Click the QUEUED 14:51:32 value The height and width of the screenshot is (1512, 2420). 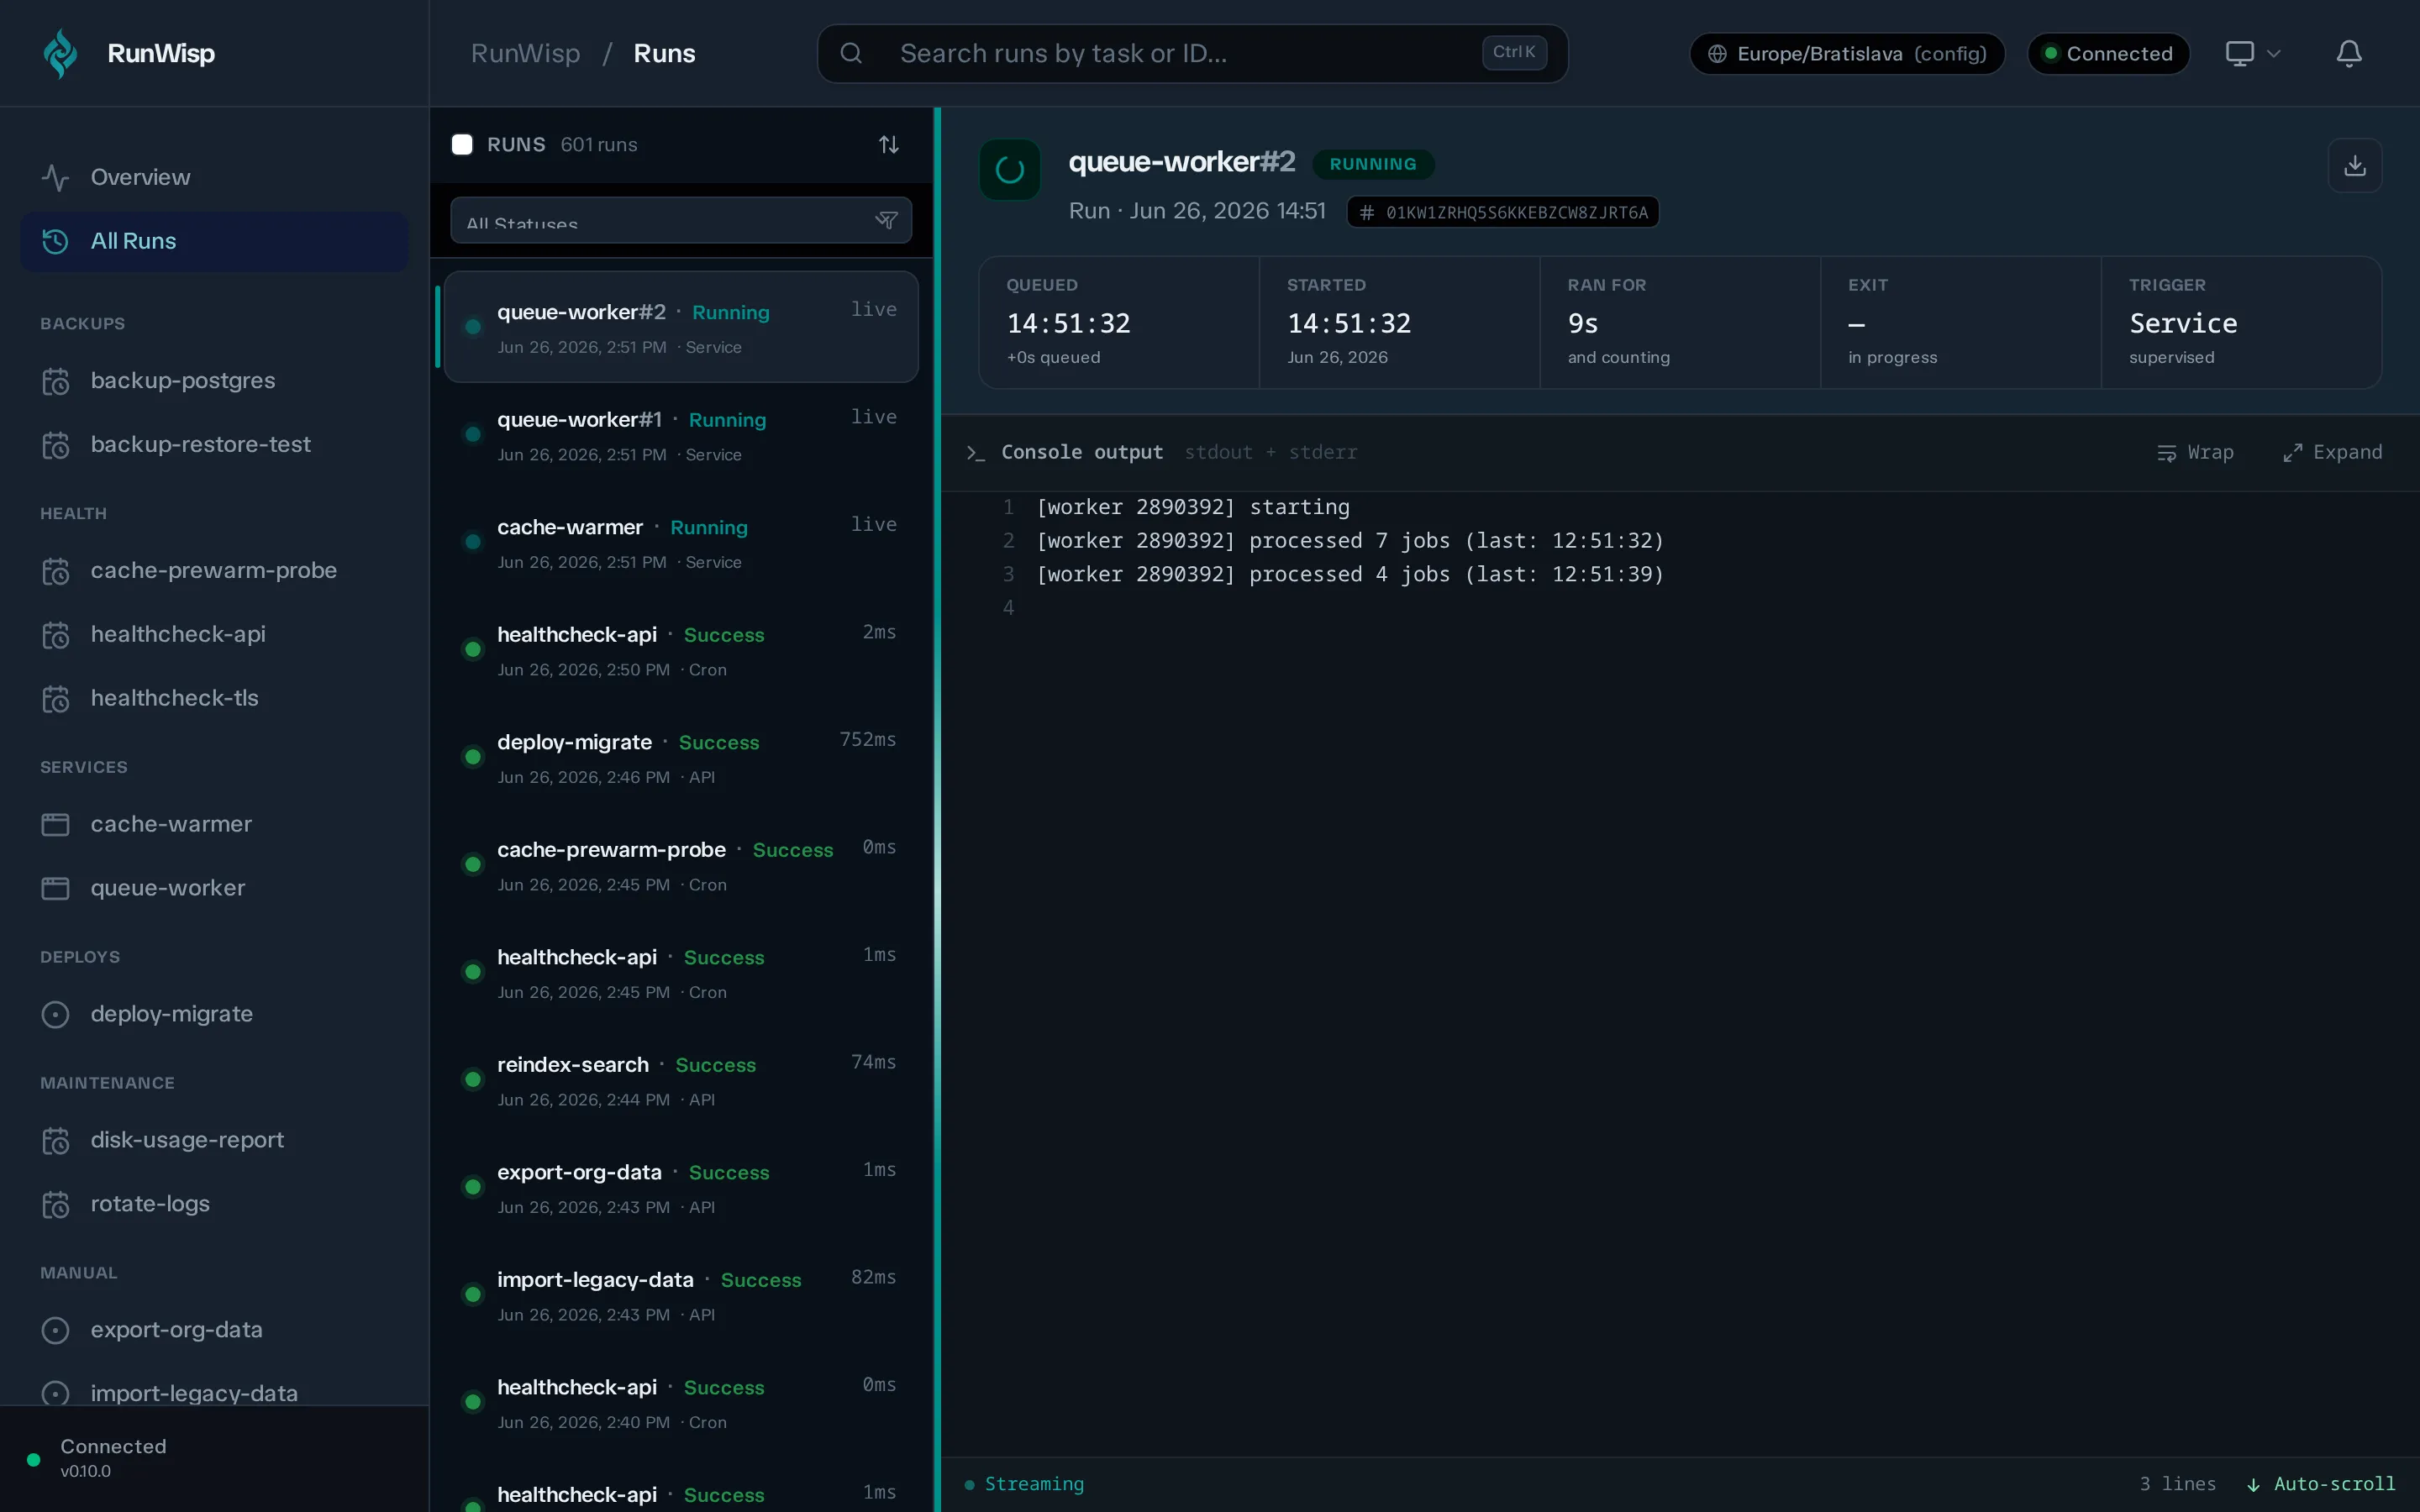click(1068, 324)
